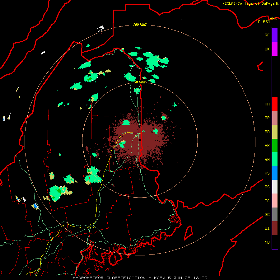The height and width of the screenshot is (280, 280).
Task: Click the GC legend label
Action: point(267,215)
